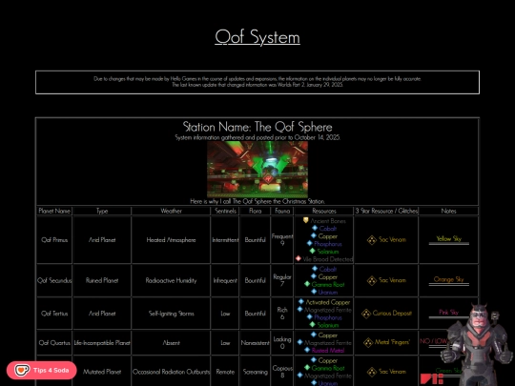Select the Qof Primus planet name cell
Viewport: 515px width, 386px height.
click(54, 240)
